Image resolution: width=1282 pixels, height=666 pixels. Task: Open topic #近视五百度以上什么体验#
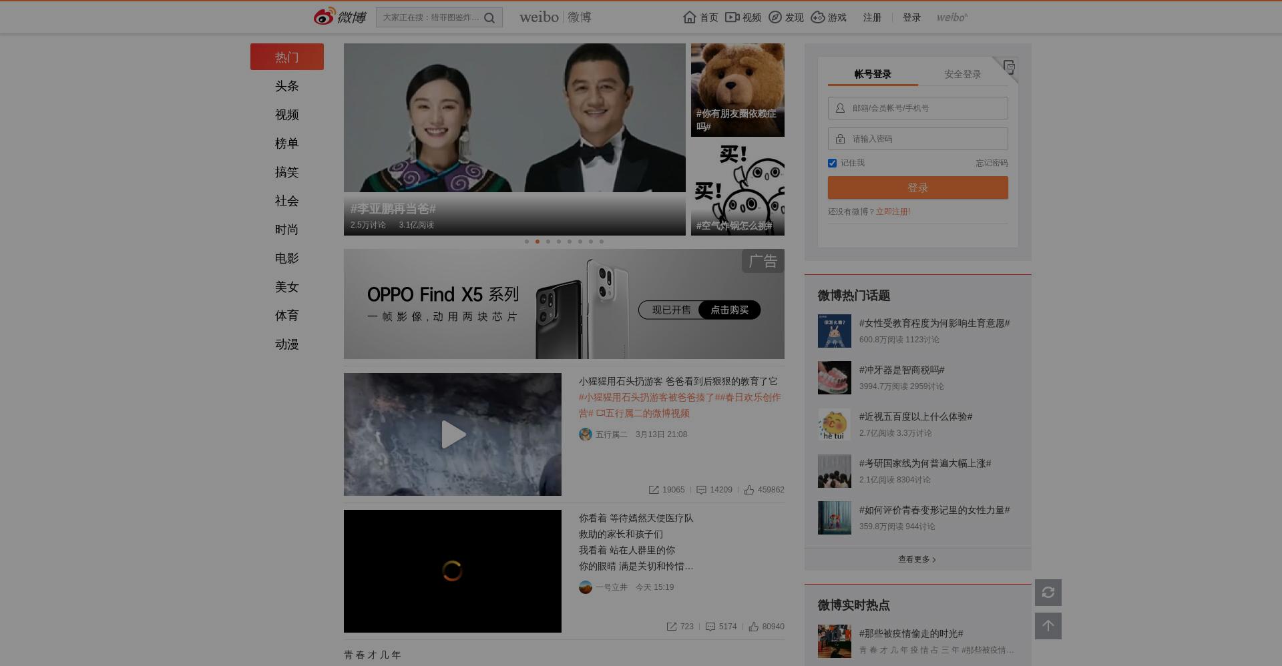tap(915, 416)
